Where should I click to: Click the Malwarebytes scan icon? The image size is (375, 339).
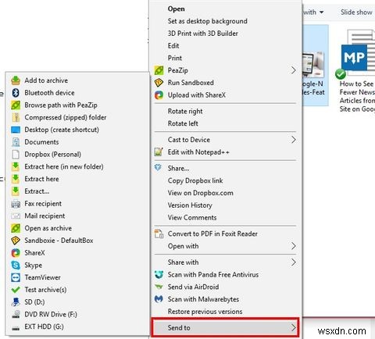(159, 299)
